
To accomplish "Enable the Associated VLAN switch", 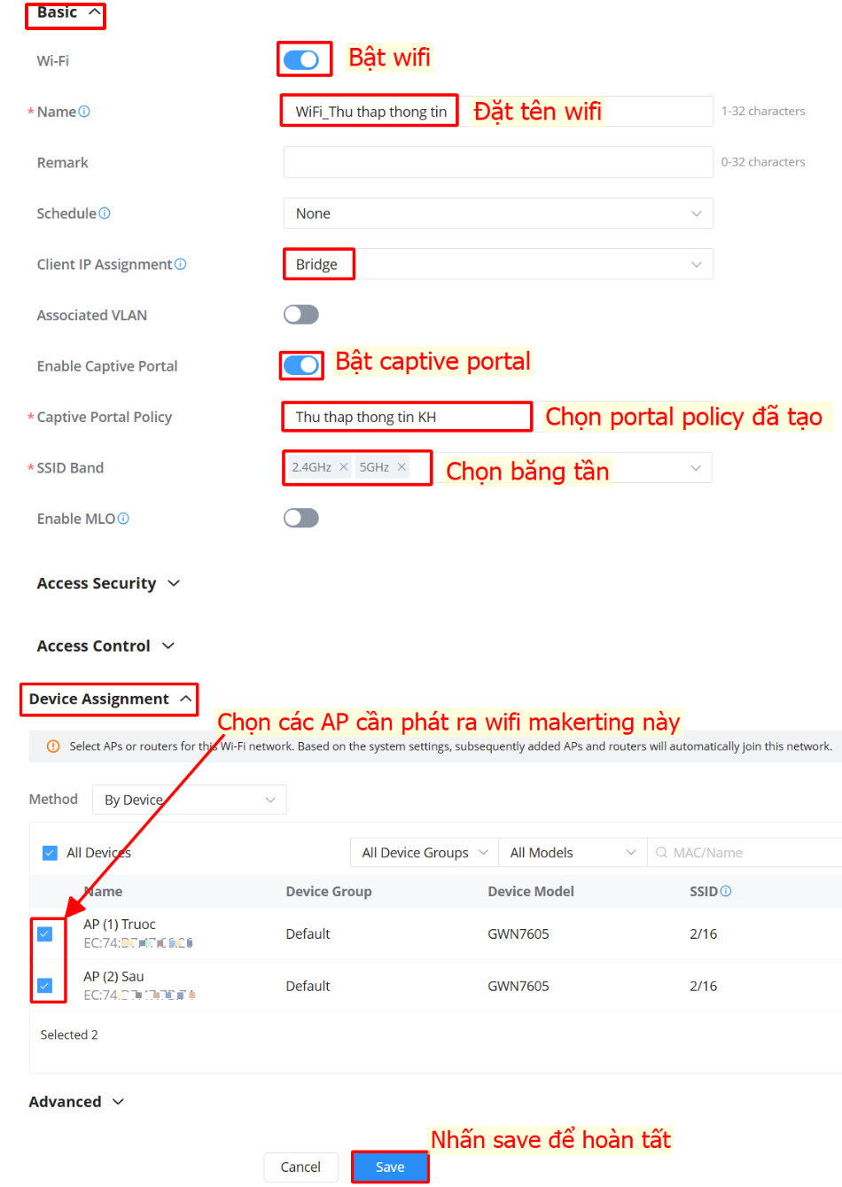I will [x=301, y=315].
